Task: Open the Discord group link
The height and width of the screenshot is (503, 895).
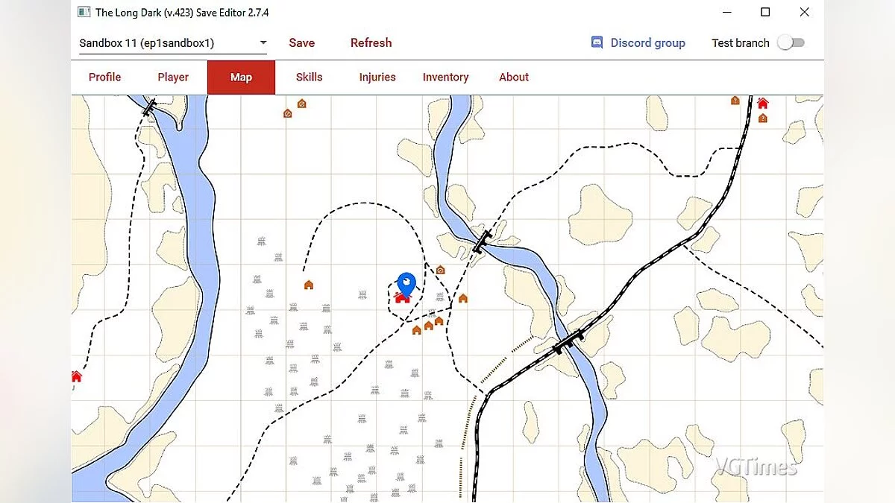Action: click(x=647, y=42)
